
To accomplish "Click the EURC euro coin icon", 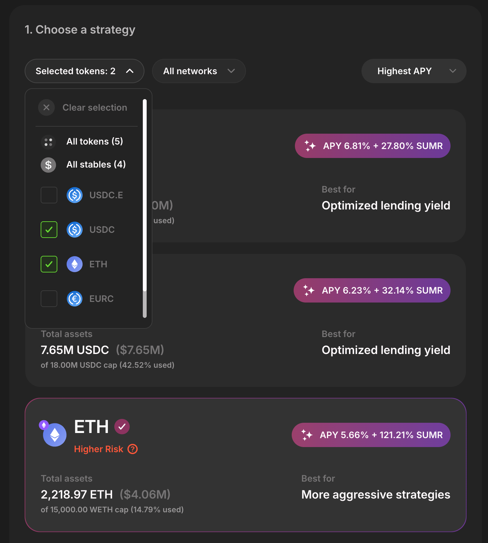I will 75,299.
